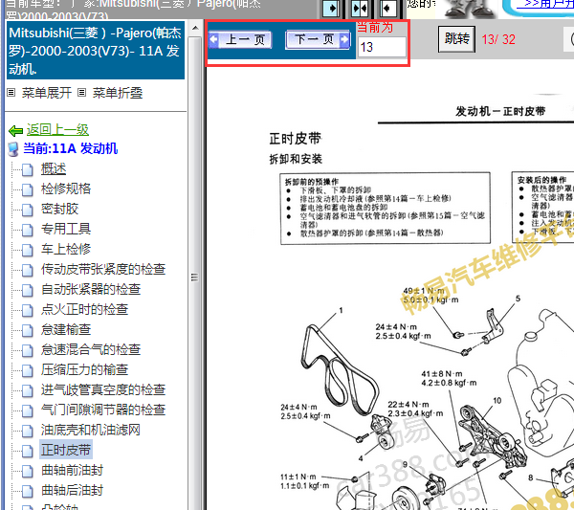Click the sidebar scrollbar up arrow

(195, 28)
